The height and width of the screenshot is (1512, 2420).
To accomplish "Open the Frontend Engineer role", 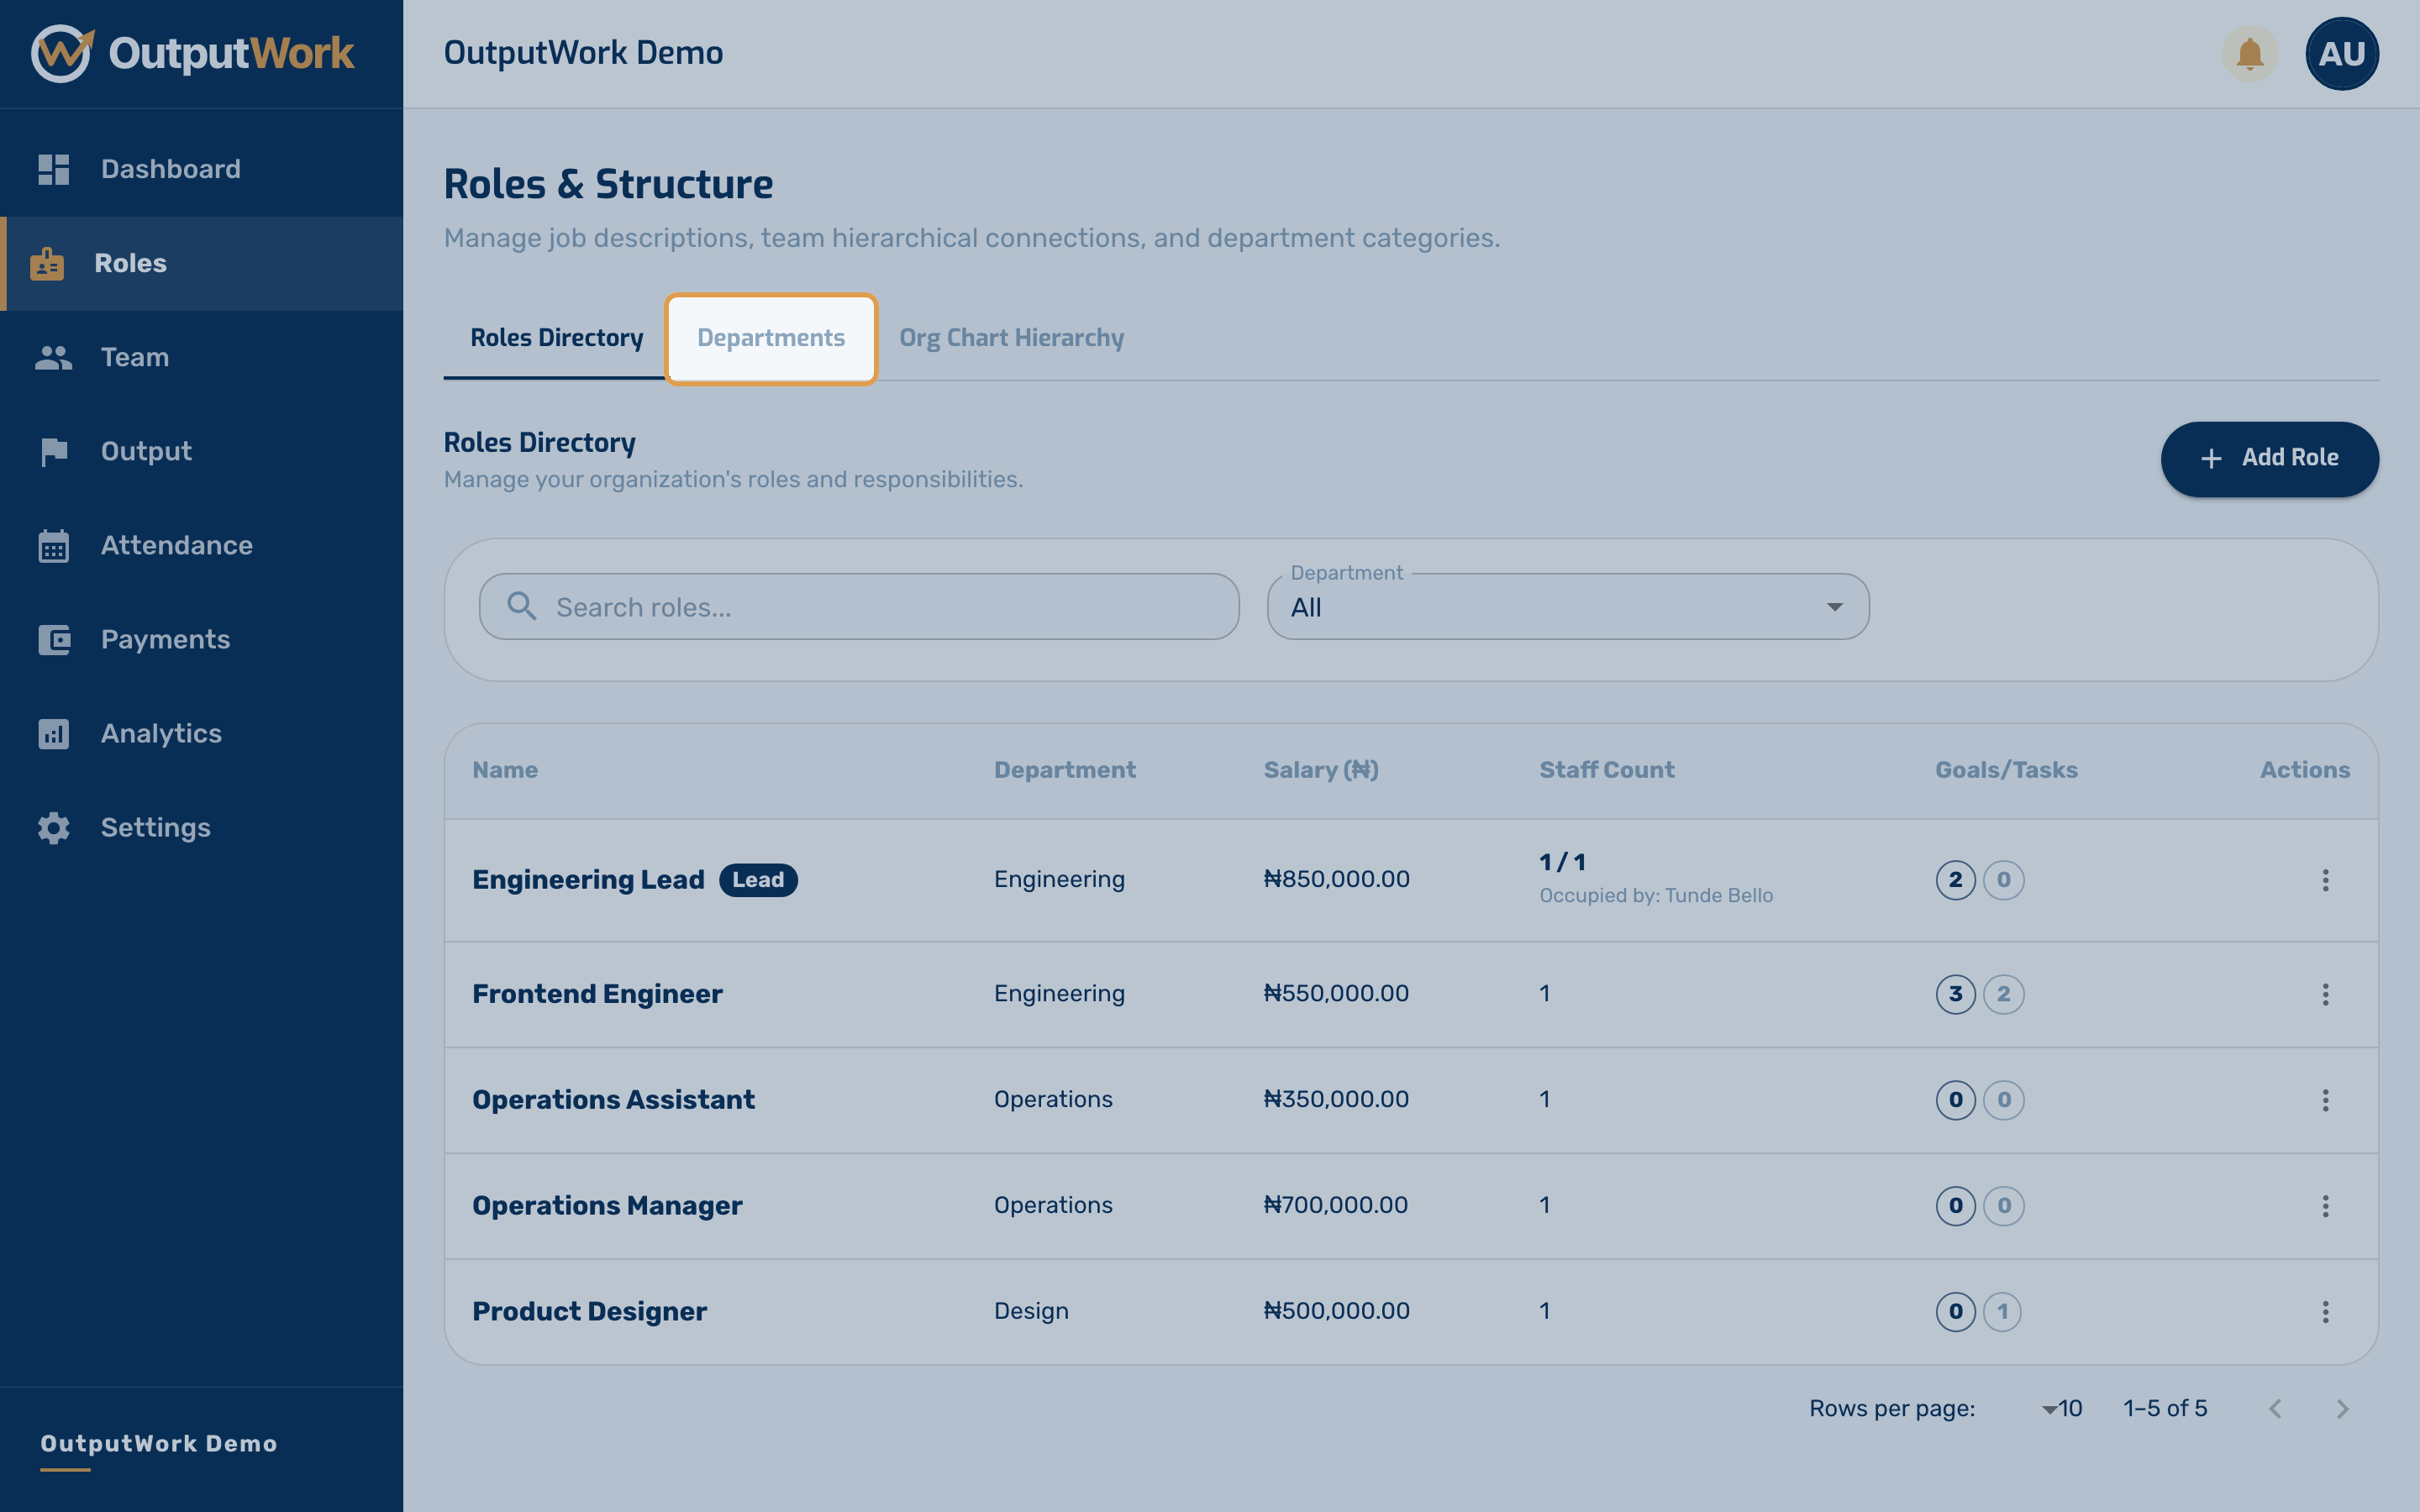I will [597, 994].
